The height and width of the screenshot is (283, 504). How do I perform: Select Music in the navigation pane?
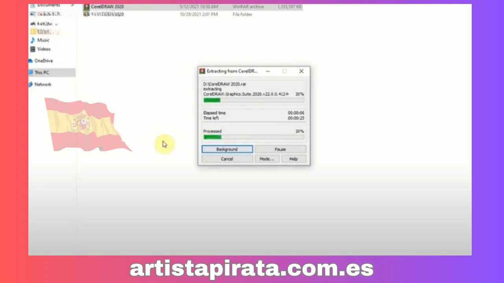click(43, 40)
